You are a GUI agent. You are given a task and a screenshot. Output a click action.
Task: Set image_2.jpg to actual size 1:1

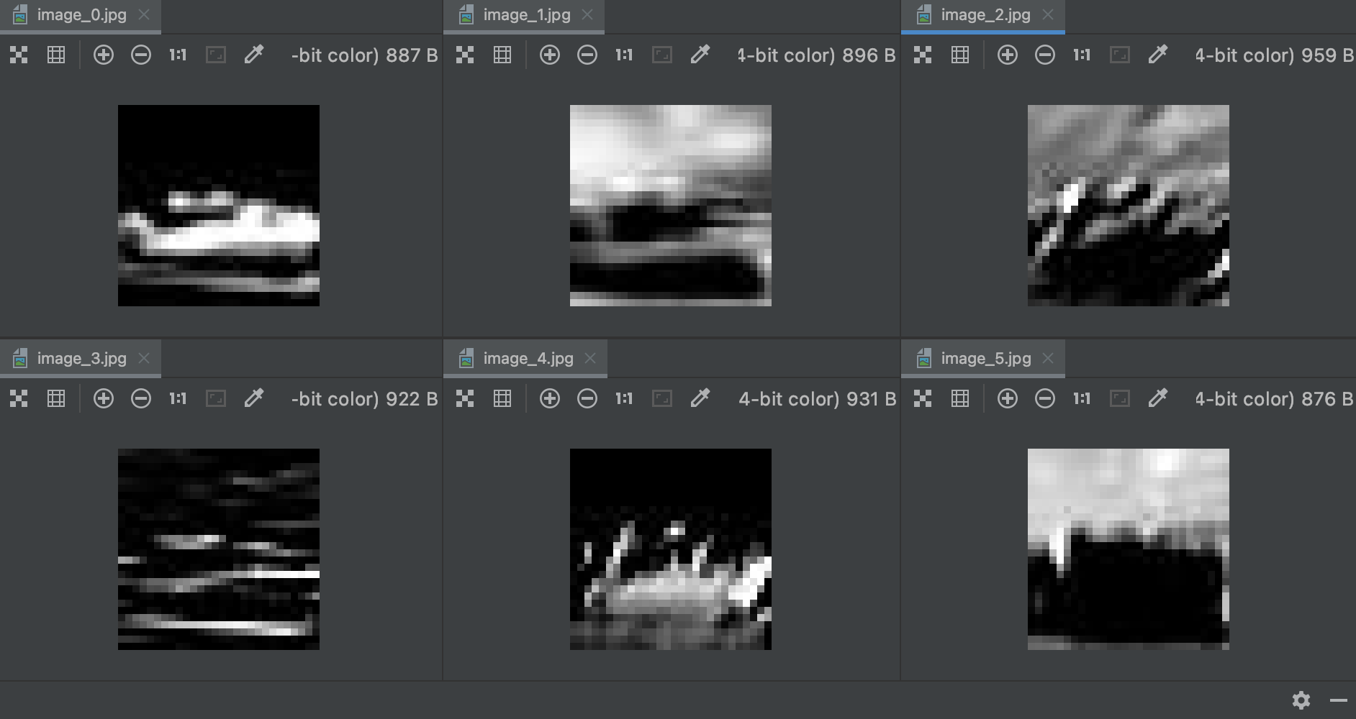(1082, 55)
